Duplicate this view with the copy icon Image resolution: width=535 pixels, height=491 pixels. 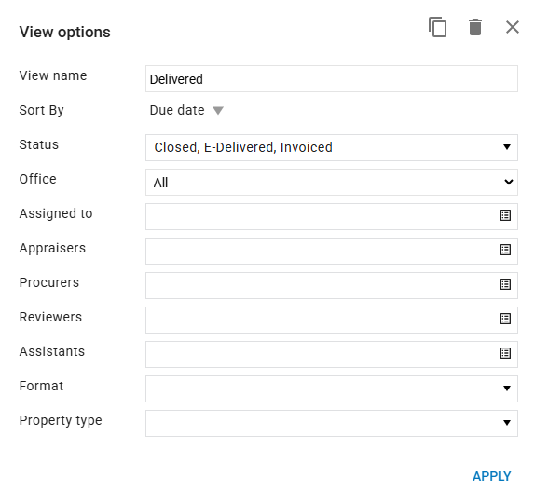[x=437, y=27]
